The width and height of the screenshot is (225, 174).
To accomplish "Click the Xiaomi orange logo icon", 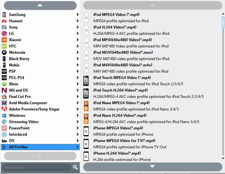I will pyautogui.click(x=4, y=40).
